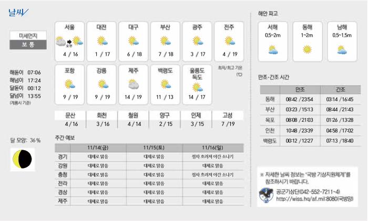Click the Ulleungdo Dokdo (울릉도 독도) weather icon
Screen dimensions: 368x221
(x=197, y=86)
